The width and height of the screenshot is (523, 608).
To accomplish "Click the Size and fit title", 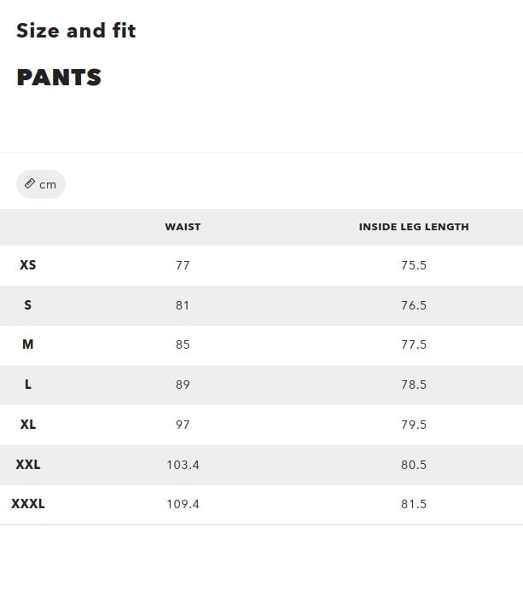I will tap(76, 31).
